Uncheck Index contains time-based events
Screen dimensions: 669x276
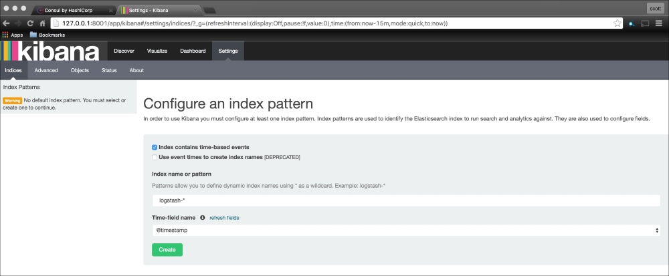155,147
